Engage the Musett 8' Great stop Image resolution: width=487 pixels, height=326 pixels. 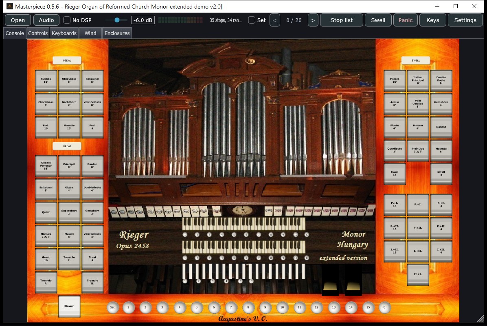pos(69,236)
